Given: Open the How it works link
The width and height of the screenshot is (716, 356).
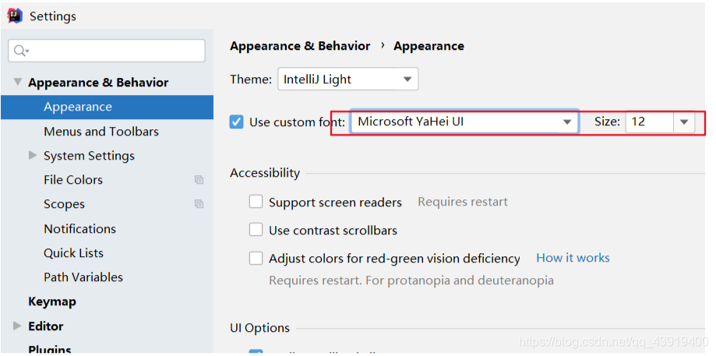Looking at the screenshot, I should pyautogui.click(x=573, y=258).
